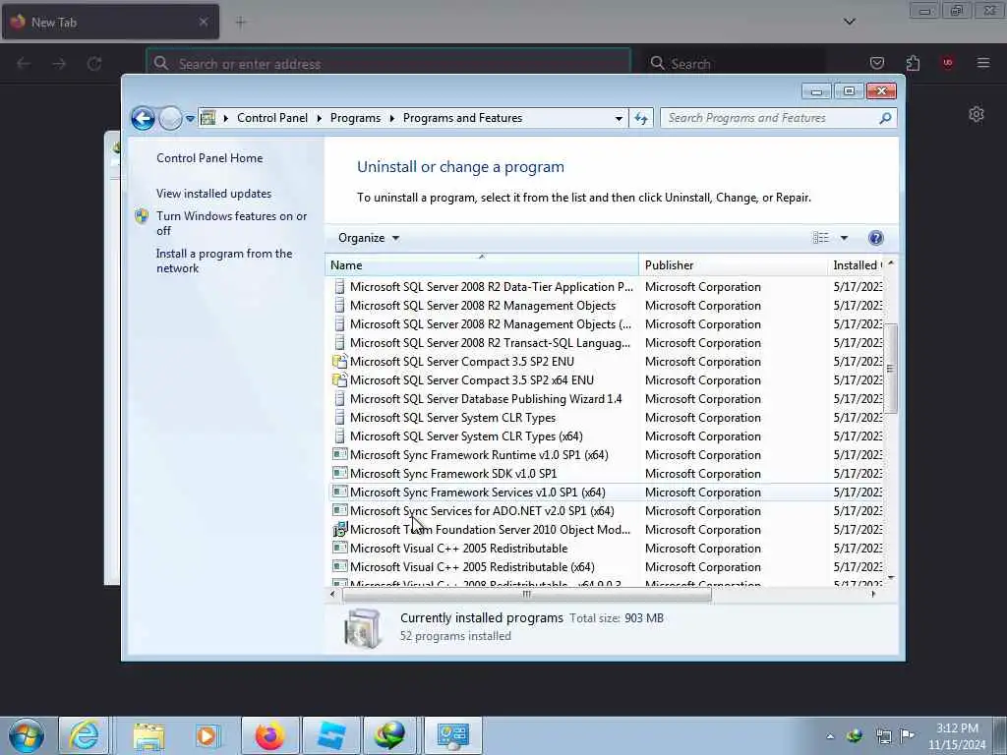Click Firefox Search or enter address field

pyautogui.click(x=387, y=64)
